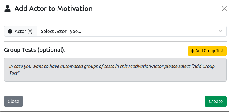Click the 'Select Actor Type...' placeholder text

click(x=61, y=31)
